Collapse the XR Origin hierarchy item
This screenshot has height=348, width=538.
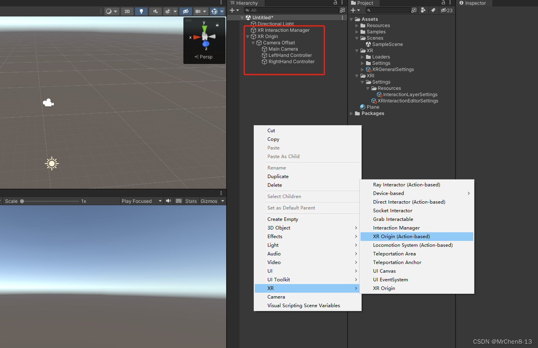click(247, 36)
